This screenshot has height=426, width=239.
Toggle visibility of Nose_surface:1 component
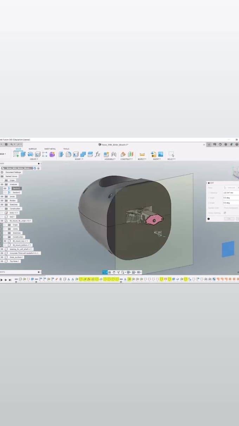pyautogui.click(x=2, y=257)
